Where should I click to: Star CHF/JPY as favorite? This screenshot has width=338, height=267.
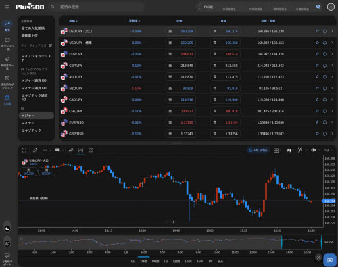[x=317, y=111]
